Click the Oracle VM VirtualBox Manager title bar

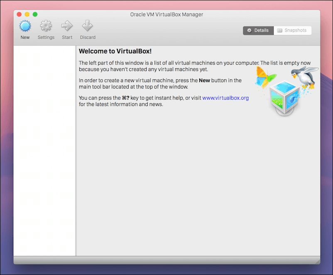tap(166, 14)
